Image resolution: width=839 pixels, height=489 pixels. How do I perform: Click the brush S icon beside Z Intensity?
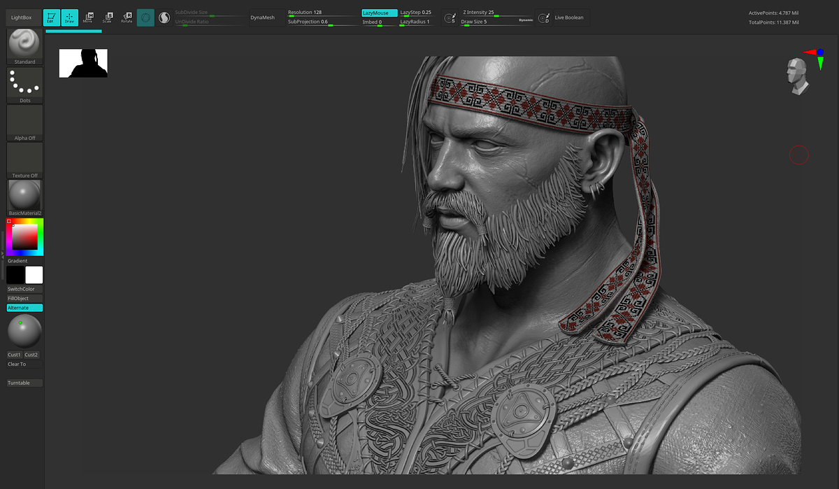[451, 17]
